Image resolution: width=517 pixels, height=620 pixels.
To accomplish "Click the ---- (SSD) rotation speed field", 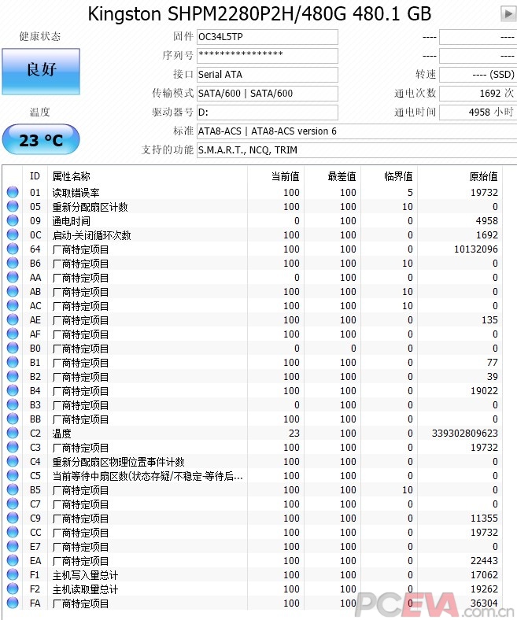I will pos(478,74).
